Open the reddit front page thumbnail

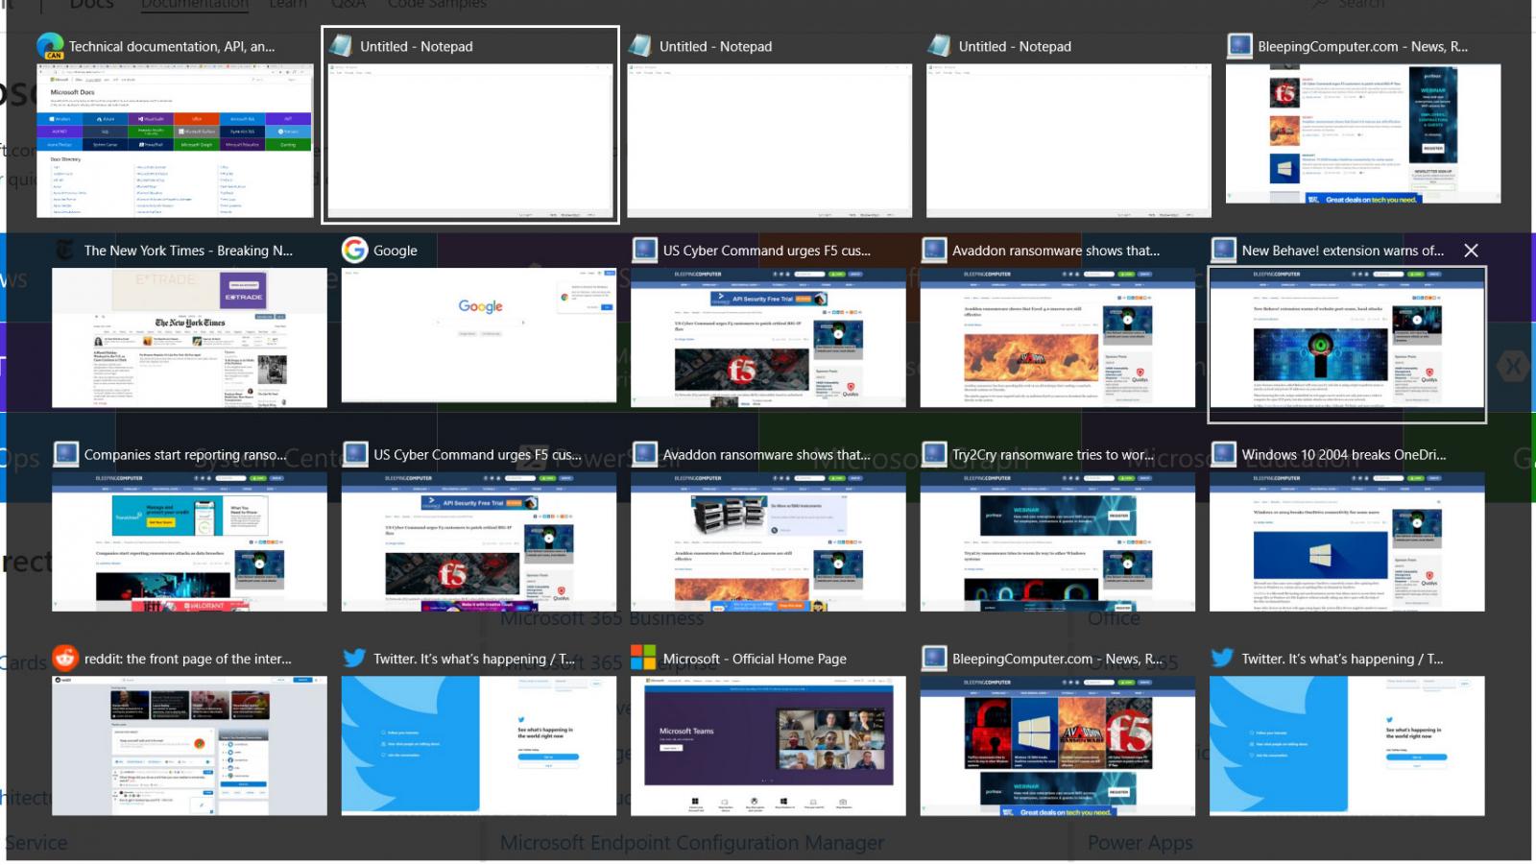point(189,746)
